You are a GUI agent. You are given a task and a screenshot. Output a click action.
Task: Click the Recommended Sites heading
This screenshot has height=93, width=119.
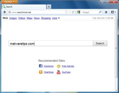pos(52,61)
